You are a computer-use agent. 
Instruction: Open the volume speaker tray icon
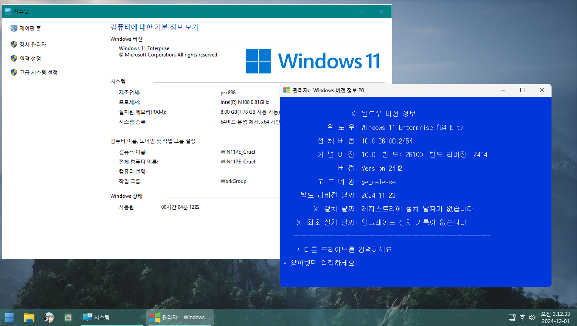click(x=532, y=318)
